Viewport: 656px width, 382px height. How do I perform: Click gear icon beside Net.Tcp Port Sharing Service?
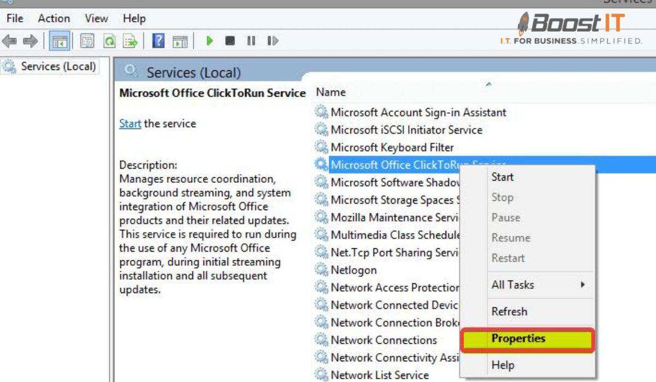pos(321,252)
